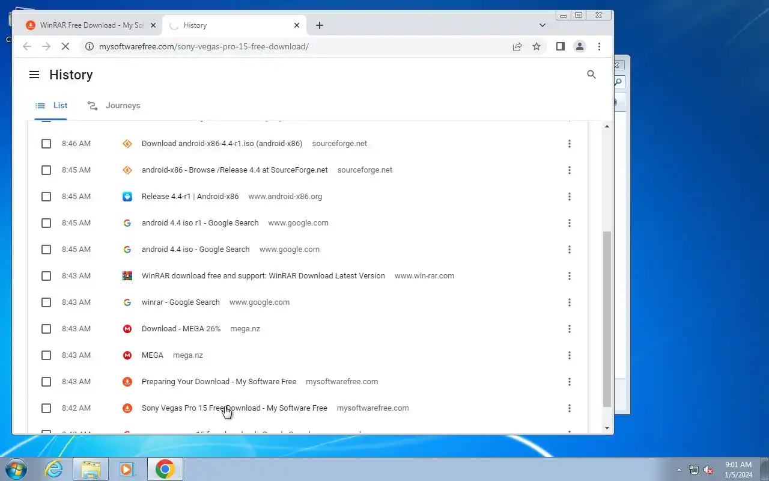This screenshot has width=769, height=481.
Task: Click the network tray icon
Action: point(694,470)
